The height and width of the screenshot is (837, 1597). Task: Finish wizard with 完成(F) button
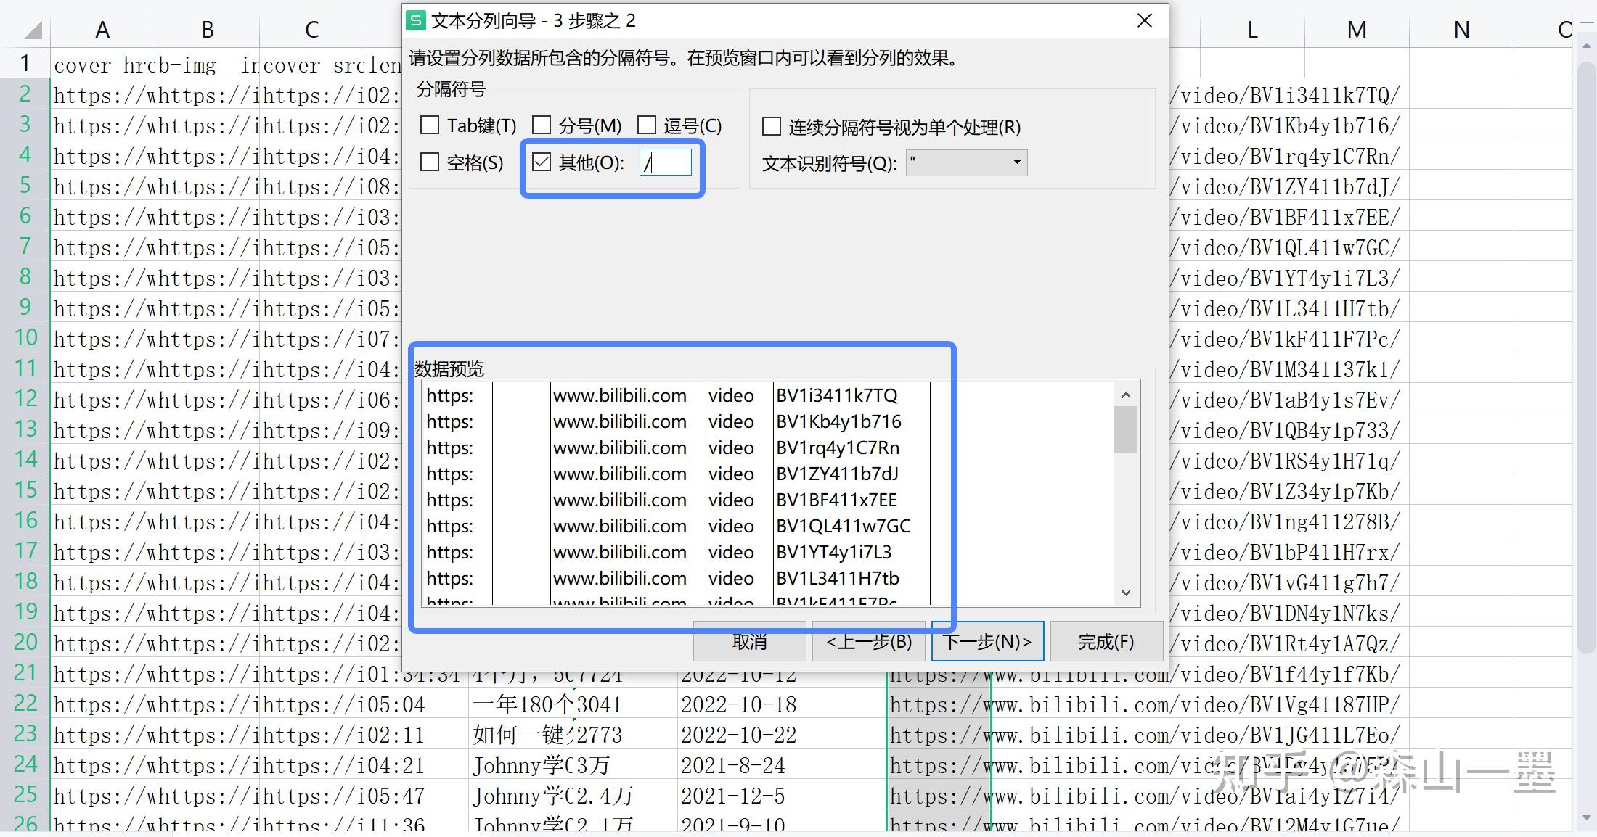tap(1106, 641)
